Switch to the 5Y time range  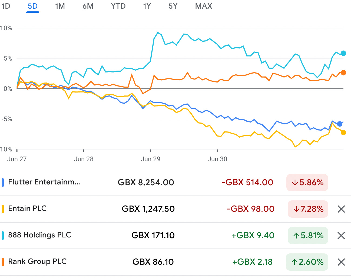pos(173,6)
